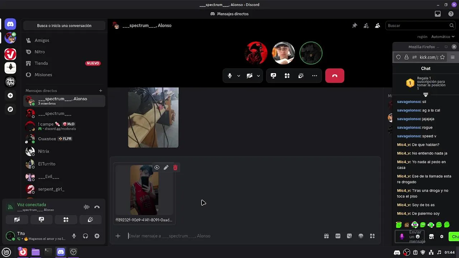The width and height of the screenshot is (459, 258).
Task: Create DM with plus beside Mensajes directos
Action: [101, 91]
